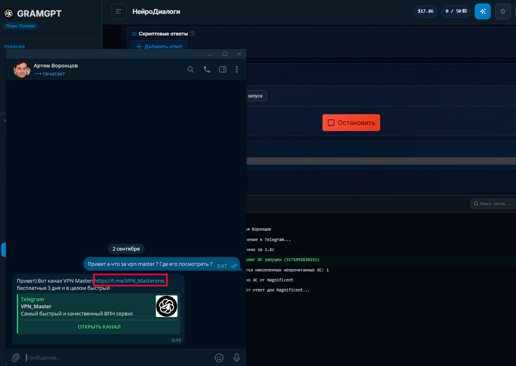Click the GRAMGPT logo icon
Image resolution: width=516 pixels, height=366 pixels.
pyautogui.click(x=8, y=13)
